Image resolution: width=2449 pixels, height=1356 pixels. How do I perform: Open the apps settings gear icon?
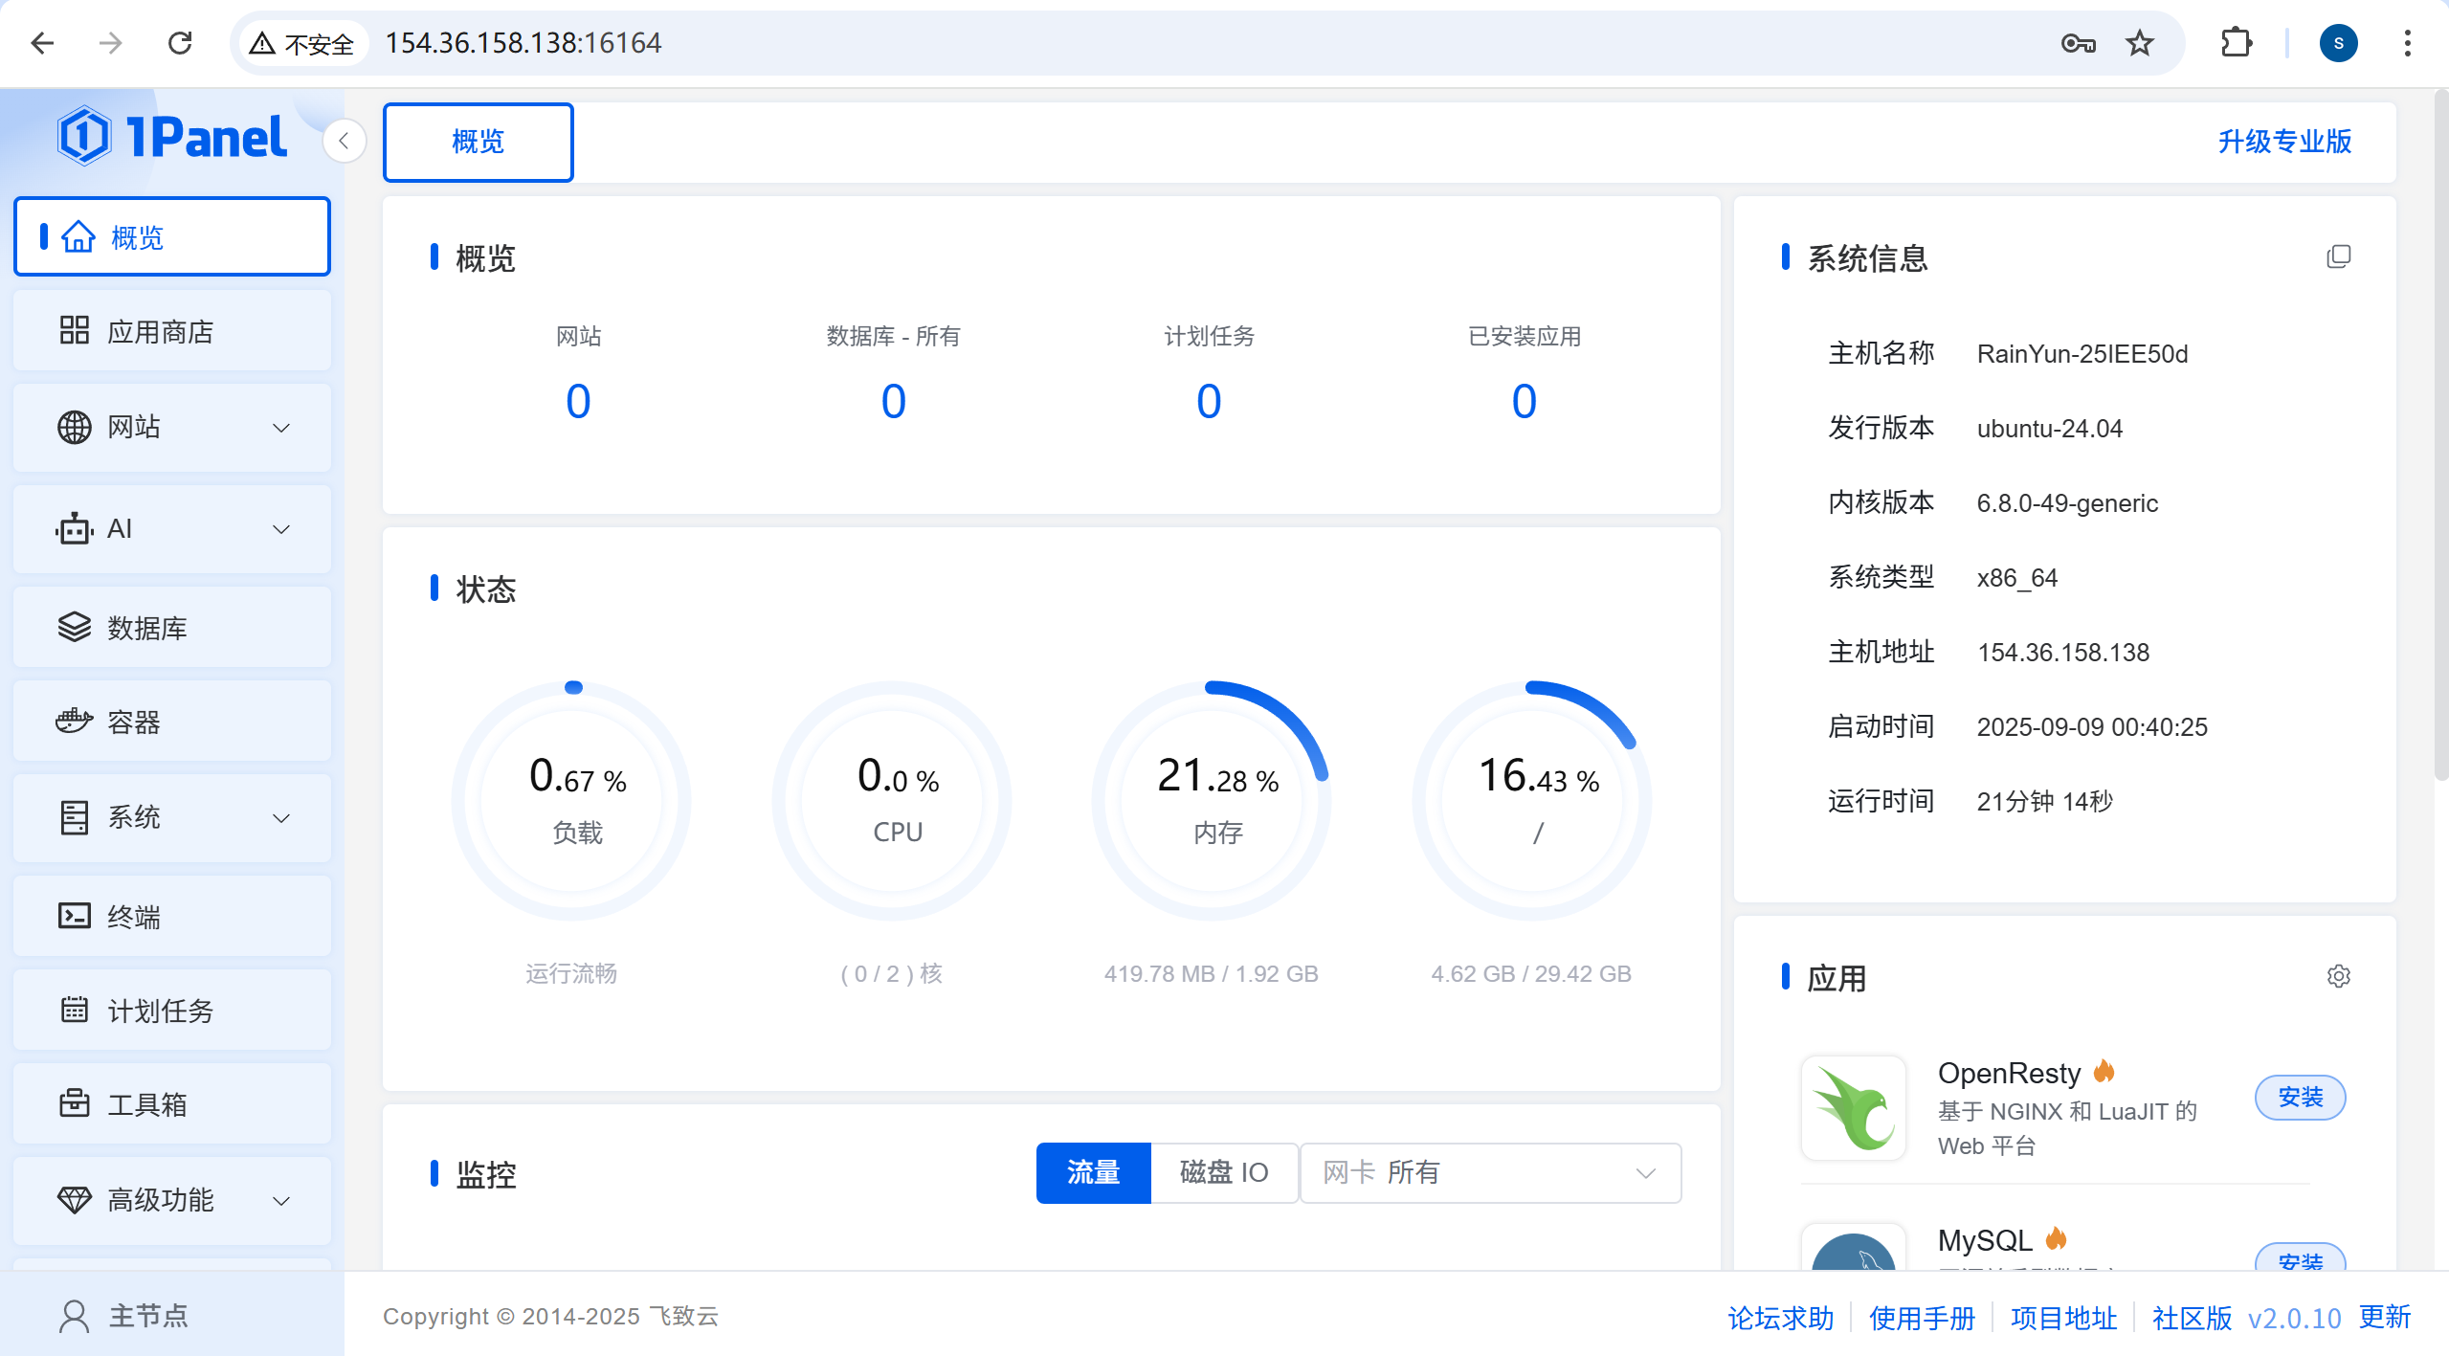click(2338, 976)
